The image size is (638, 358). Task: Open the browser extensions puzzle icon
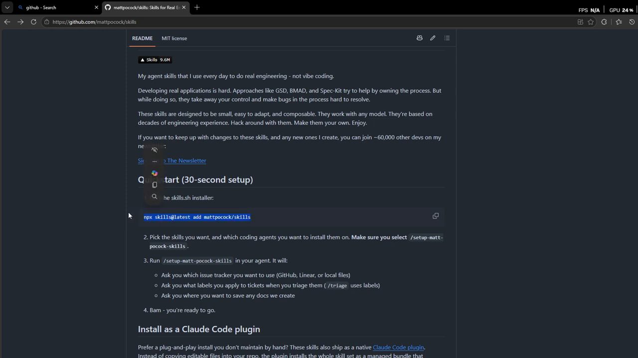point(604,22)
